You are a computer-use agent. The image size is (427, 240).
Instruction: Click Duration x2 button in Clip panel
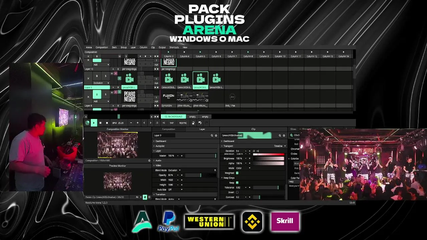click(x=258, y=151)
